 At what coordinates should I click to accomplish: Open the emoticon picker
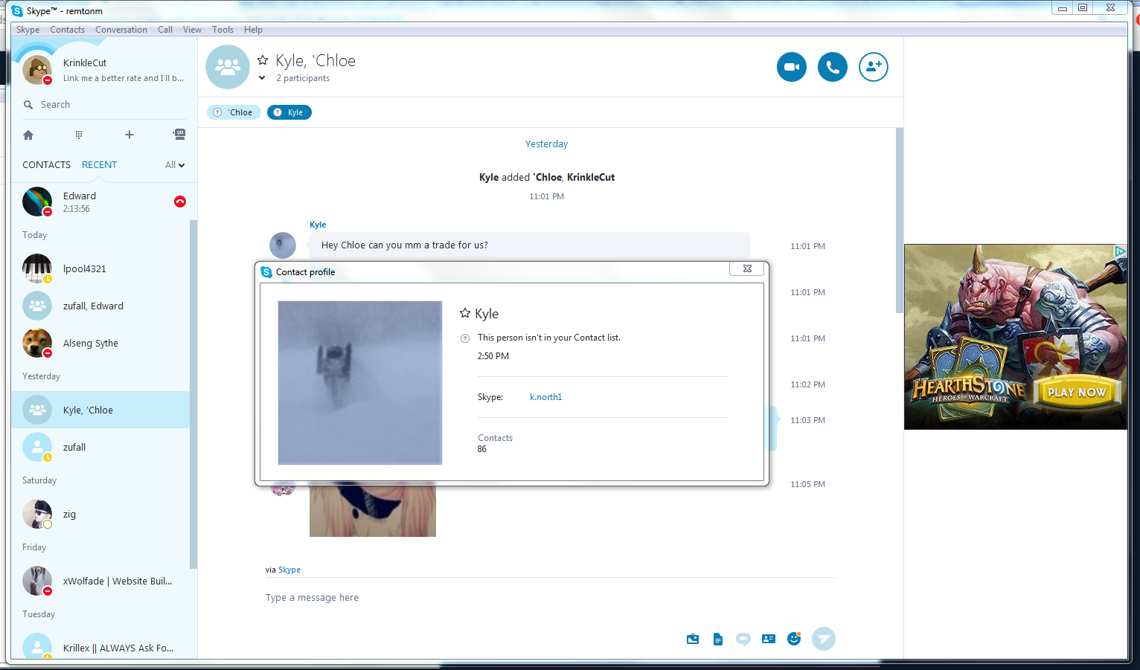(794, 639)
